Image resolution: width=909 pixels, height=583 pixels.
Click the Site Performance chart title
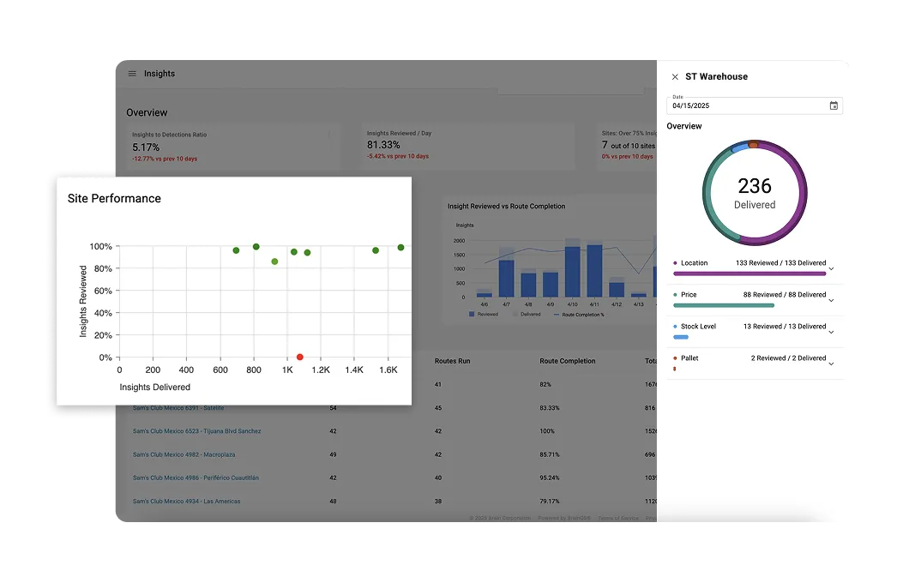click(114, 198)
